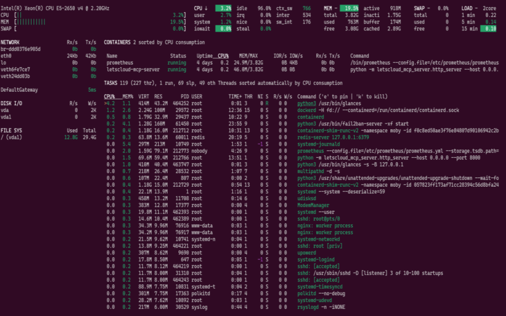Click the prometheus container name
This screenshot has height=316, width=506.
point(120,63)
